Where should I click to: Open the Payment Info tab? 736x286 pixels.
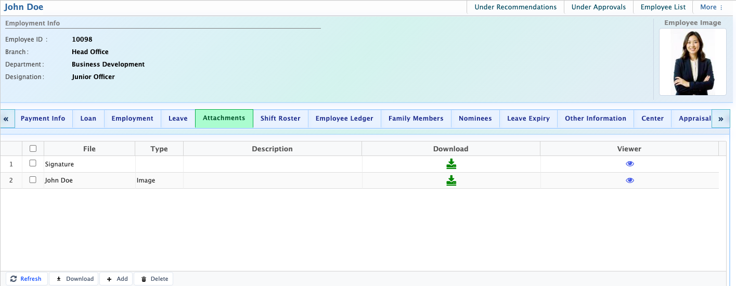tap(43, 119)
